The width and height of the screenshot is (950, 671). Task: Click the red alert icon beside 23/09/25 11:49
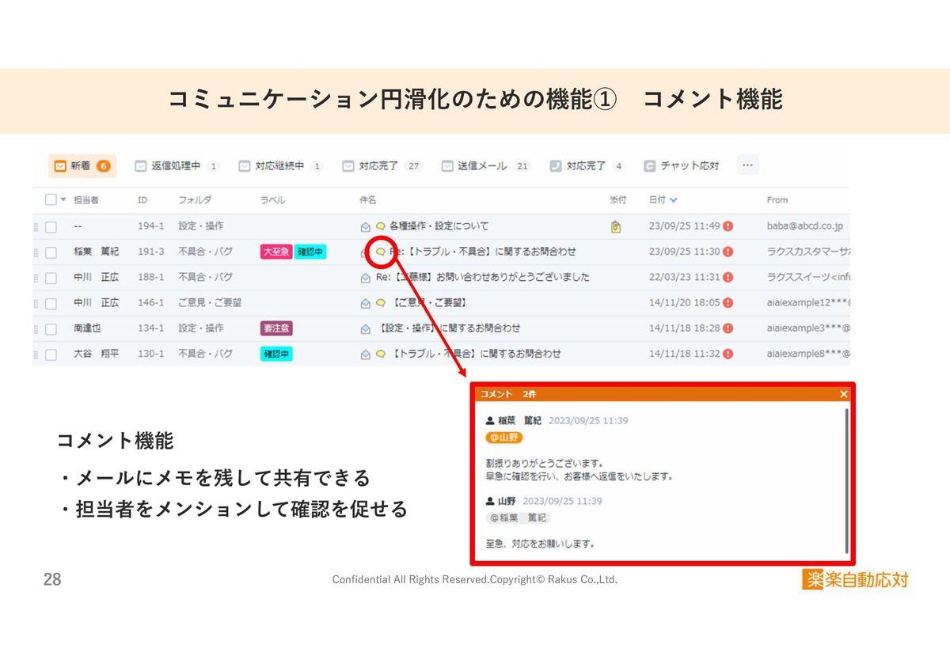tap(728, 226)
